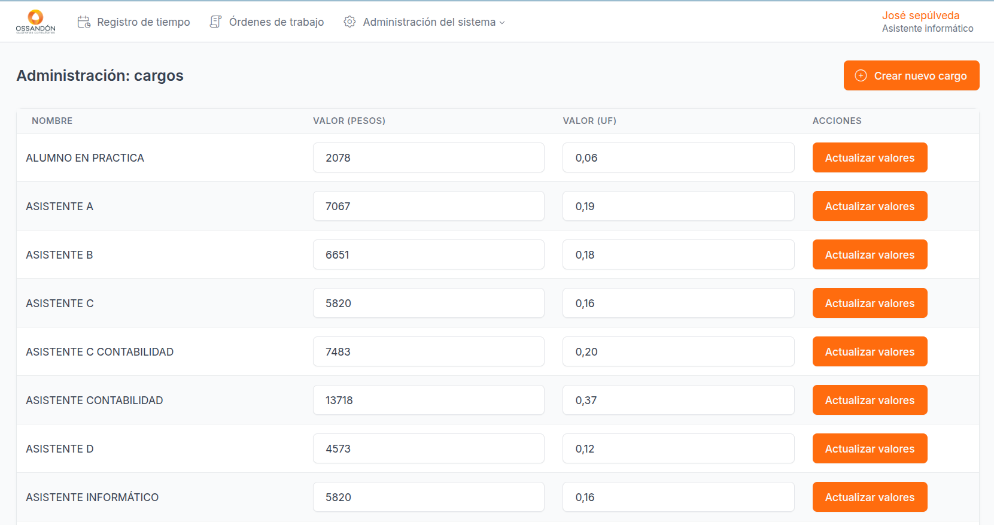Focus ASISTENTE INFORMÁTICO pesos field

pos(428,497)
